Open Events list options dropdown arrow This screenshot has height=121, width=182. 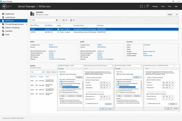tap(50, 72)
